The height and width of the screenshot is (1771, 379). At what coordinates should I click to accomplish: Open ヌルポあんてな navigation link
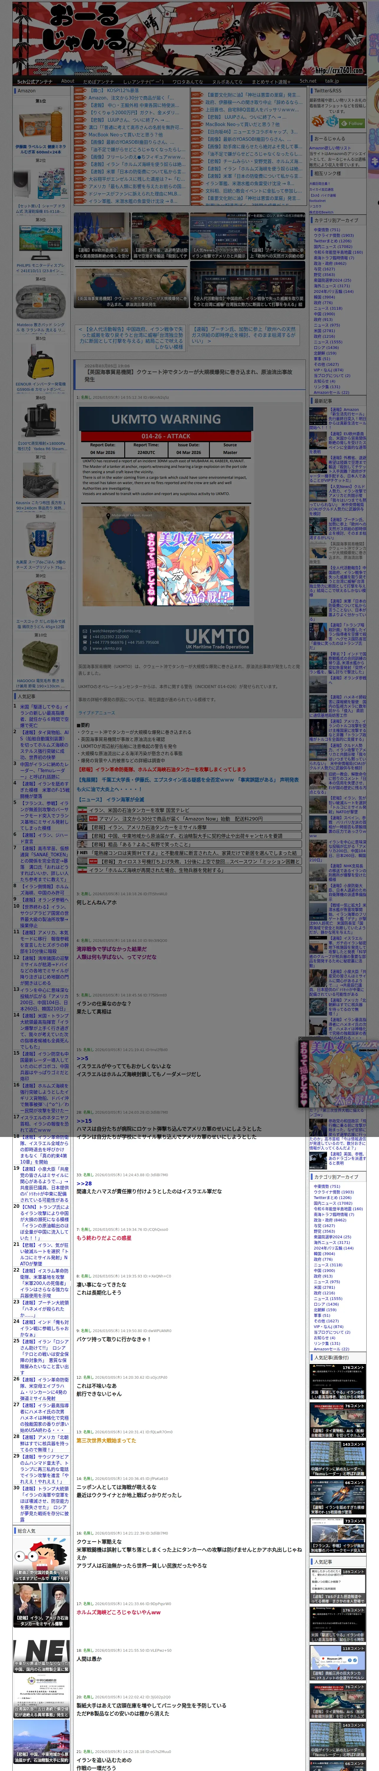227,81
